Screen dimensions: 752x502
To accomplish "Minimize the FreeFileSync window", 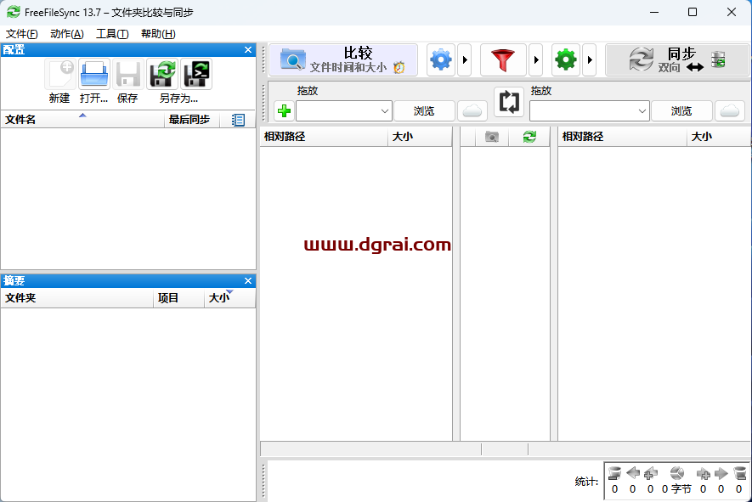I will point(654,12).
